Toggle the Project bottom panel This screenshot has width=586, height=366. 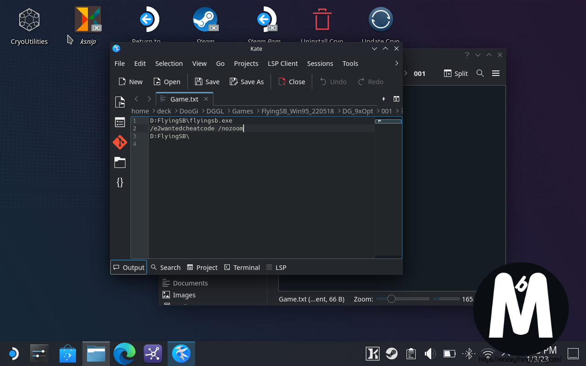coord(202,267)
